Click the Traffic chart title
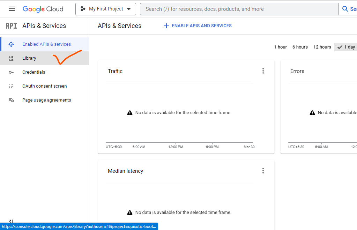Viewport: 357px width, 230px height. click(115, 71)
